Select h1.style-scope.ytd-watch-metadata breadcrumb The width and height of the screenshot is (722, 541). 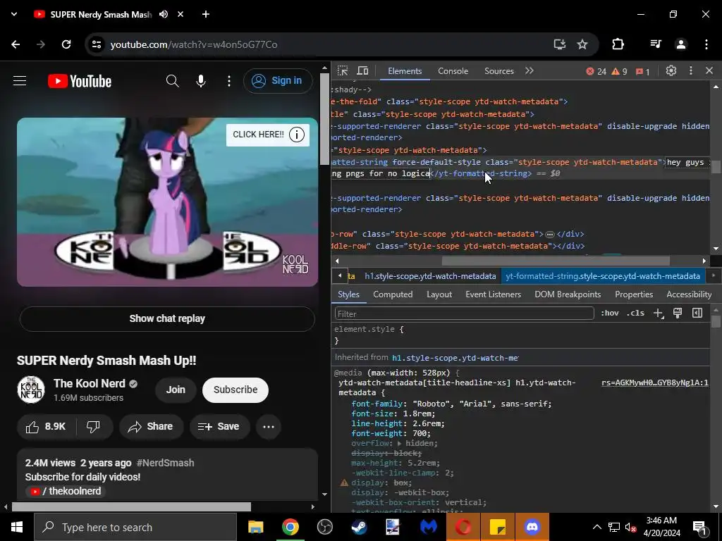(x=430, y=276)
